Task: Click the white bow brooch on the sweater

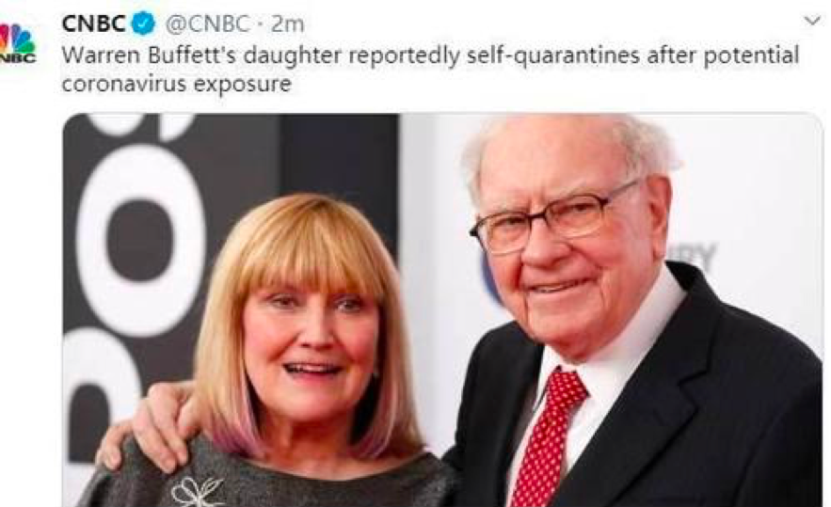Action: pos(197,491)
